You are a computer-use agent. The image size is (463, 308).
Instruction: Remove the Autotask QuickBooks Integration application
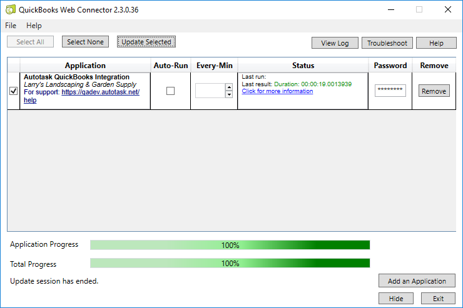pyautogui.click(x=434, y=91)
